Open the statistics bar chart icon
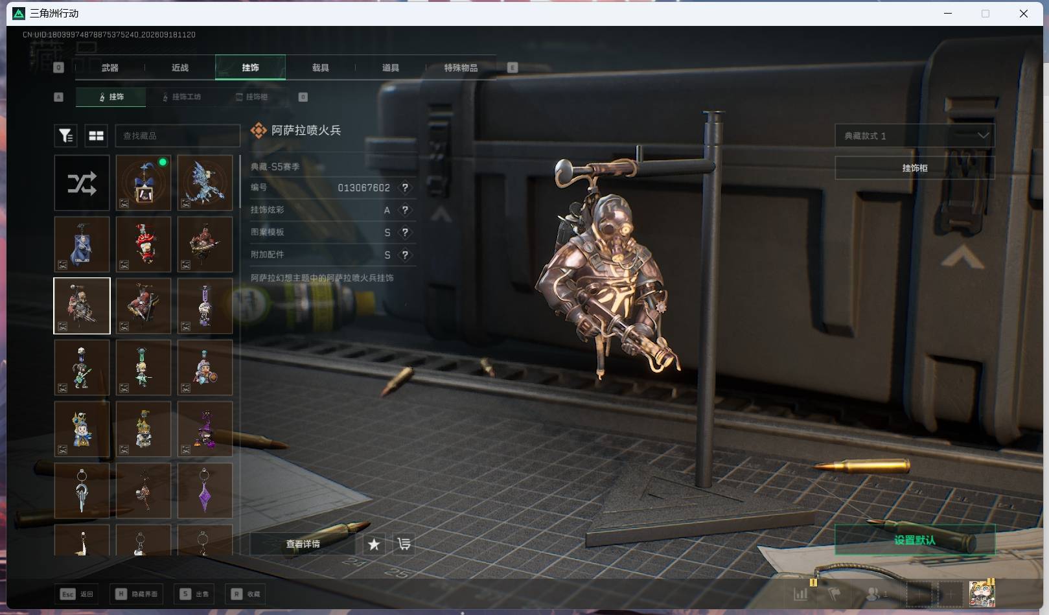 pos(801,594)
